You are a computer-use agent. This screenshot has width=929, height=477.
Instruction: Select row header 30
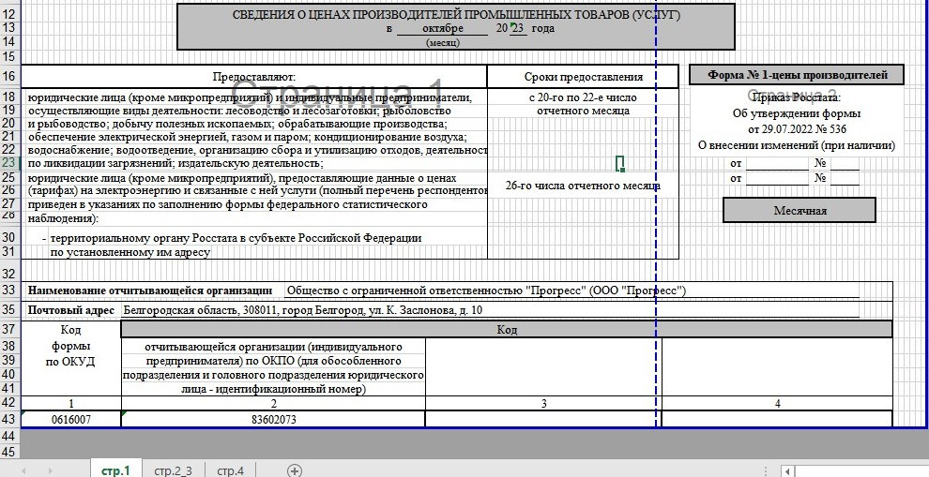pos(9,237)
